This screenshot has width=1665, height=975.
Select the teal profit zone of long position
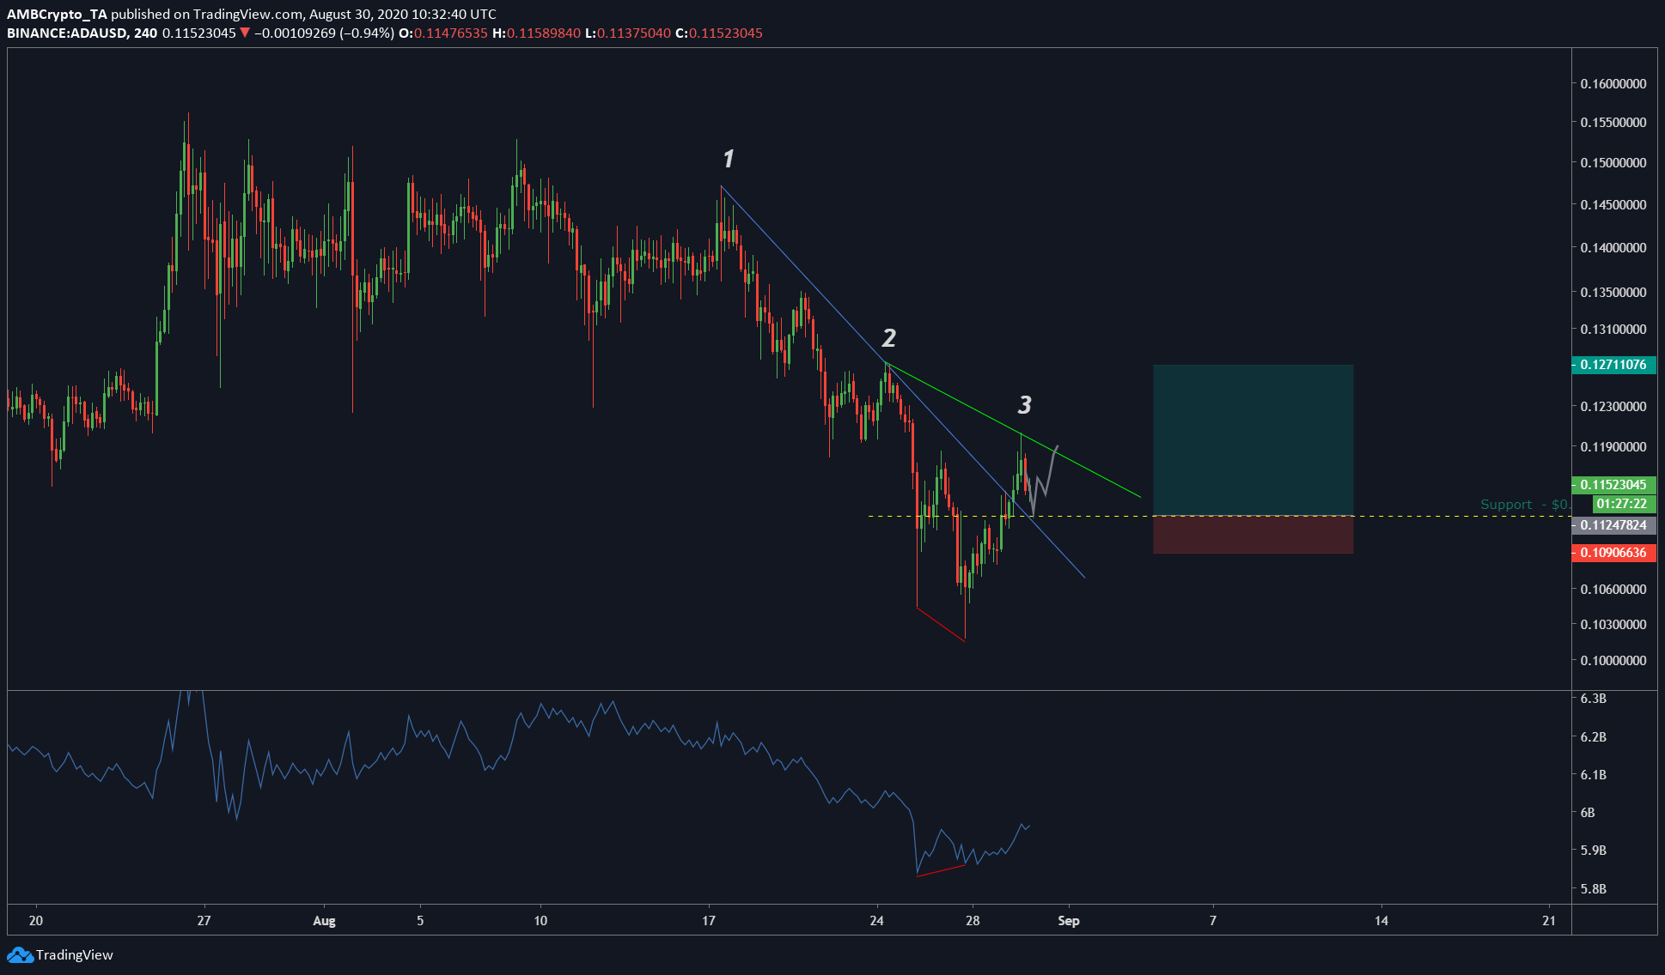point(1253,440)
